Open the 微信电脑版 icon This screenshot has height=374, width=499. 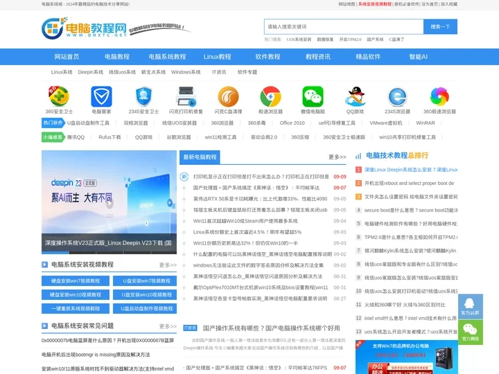pos(313,96)
